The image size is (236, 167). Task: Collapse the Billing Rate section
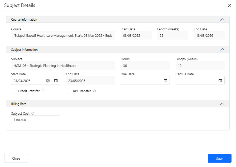[x=222, y=104]
